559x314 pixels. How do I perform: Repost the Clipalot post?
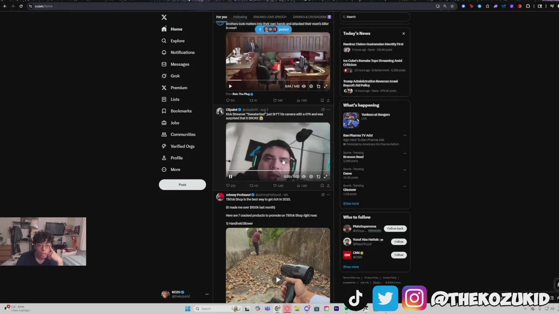pyautogui.click(x=253, y=186)
